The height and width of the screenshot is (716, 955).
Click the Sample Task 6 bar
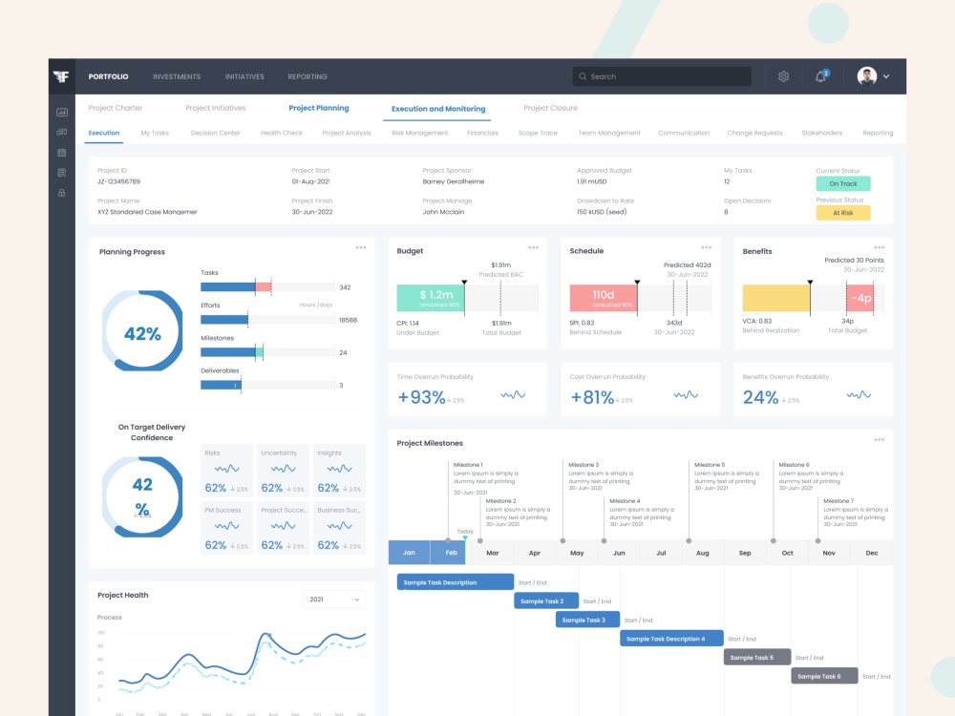pyautogui.click(x=824, y=677)
